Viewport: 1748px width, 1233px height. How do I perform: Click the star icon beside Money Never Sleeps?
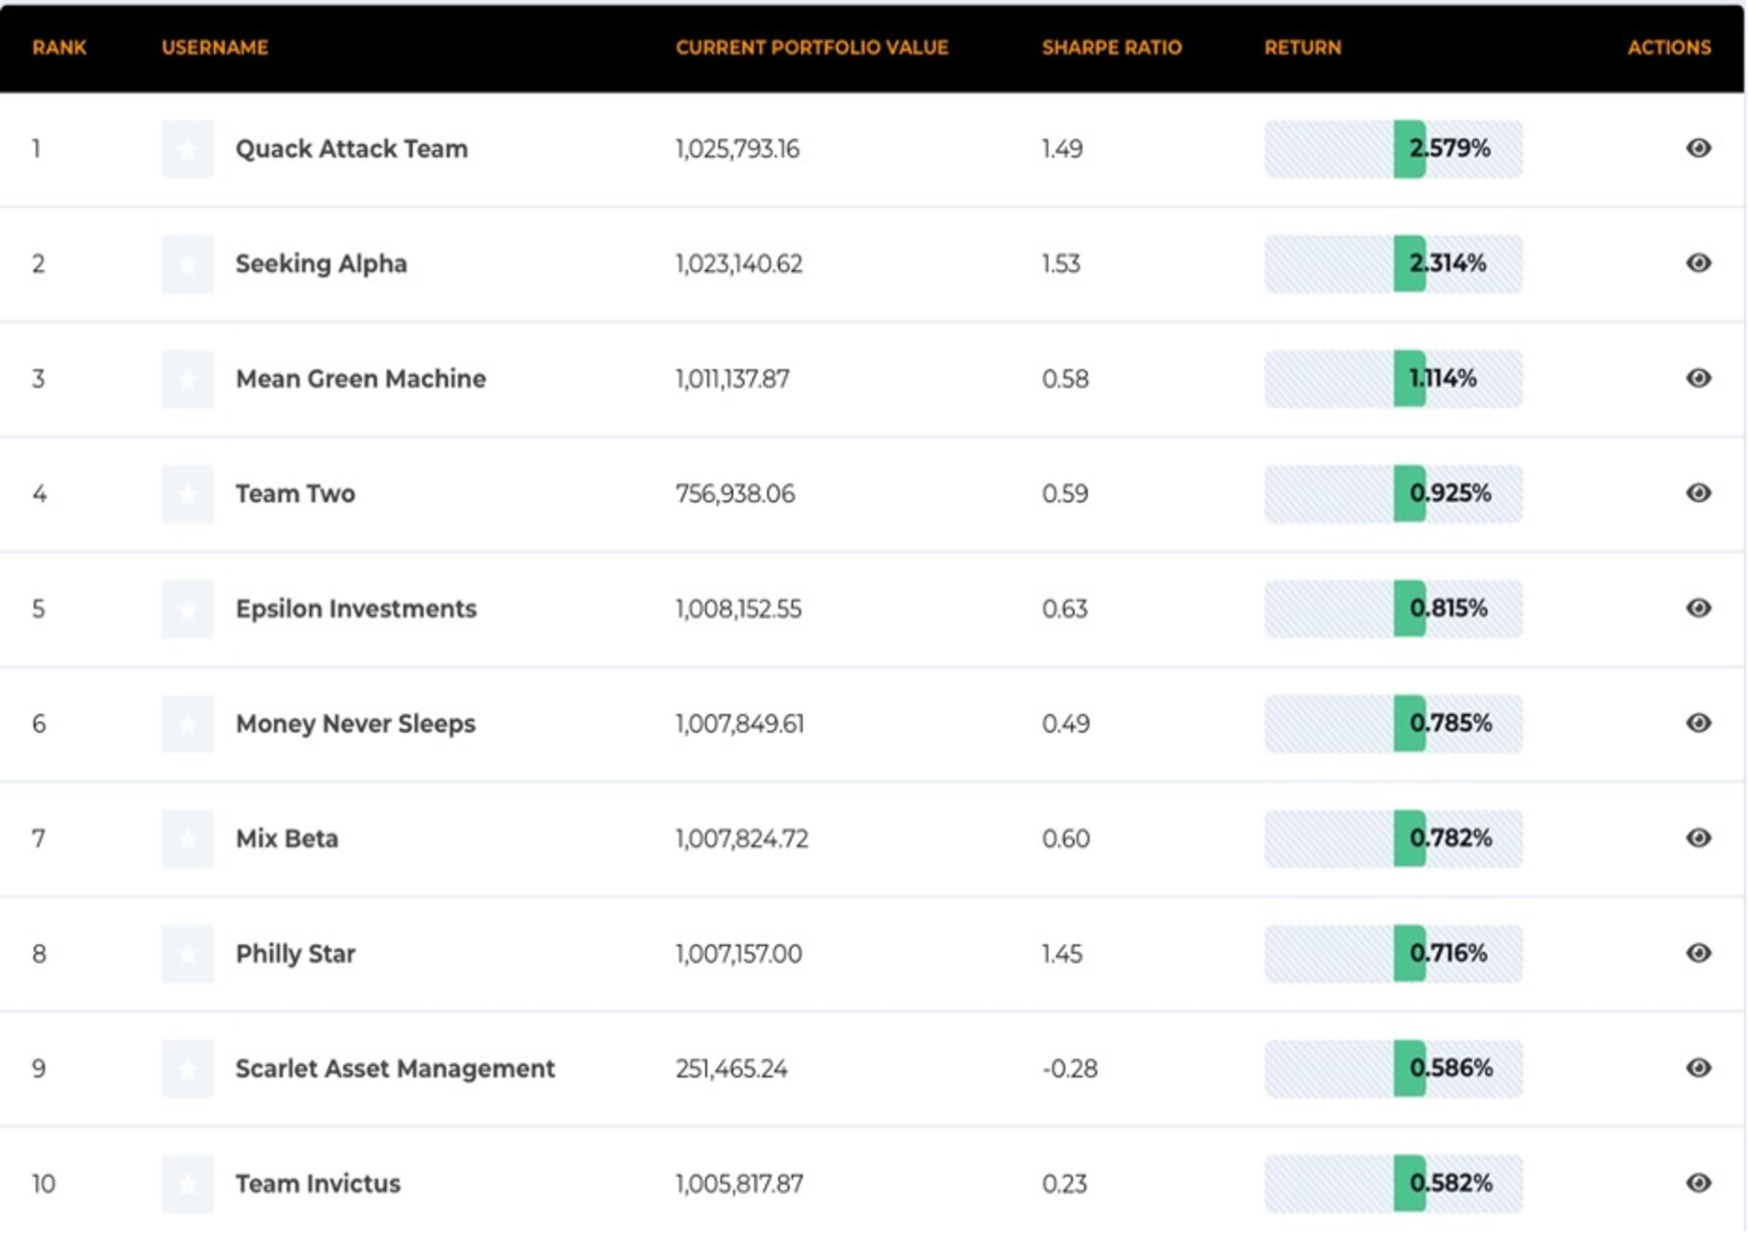(186, 723)
